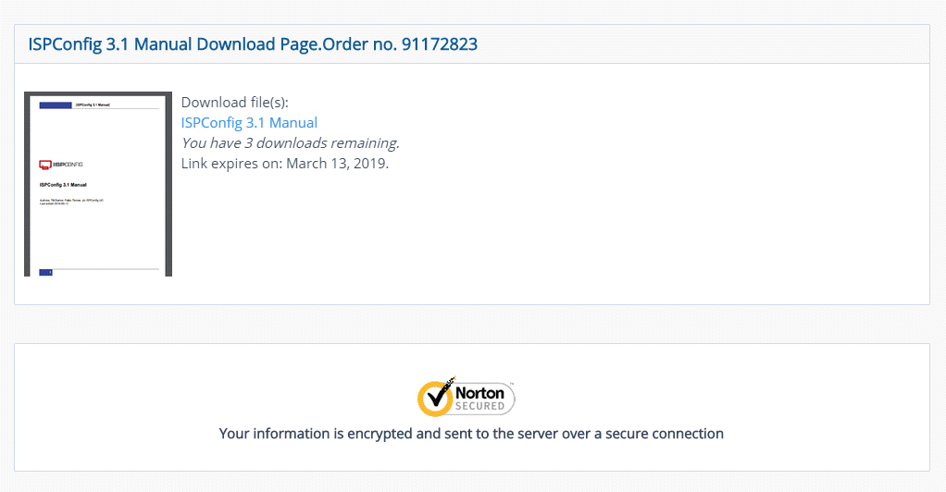Click the "Norton" wordmark in the security badge
The width and height of the screenshot is (946, 492).
pyautogui.click(x=479, y=393)
